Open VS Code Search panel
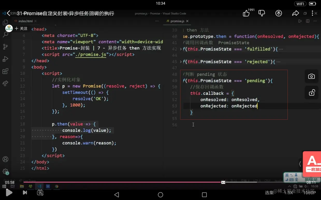Image resolution: width=321 pixels, height=200 pixels. (x=5, y=35)
